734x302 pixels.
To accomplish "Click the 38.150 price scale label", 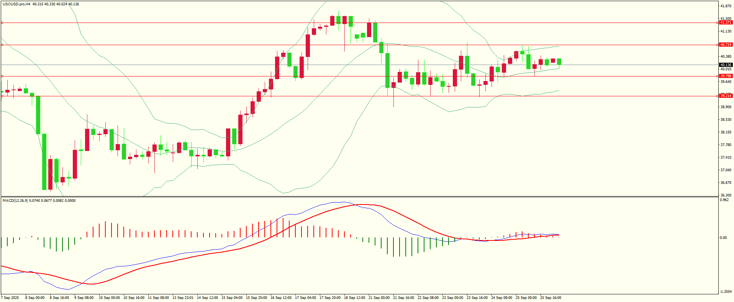I will tap(726, 132).
